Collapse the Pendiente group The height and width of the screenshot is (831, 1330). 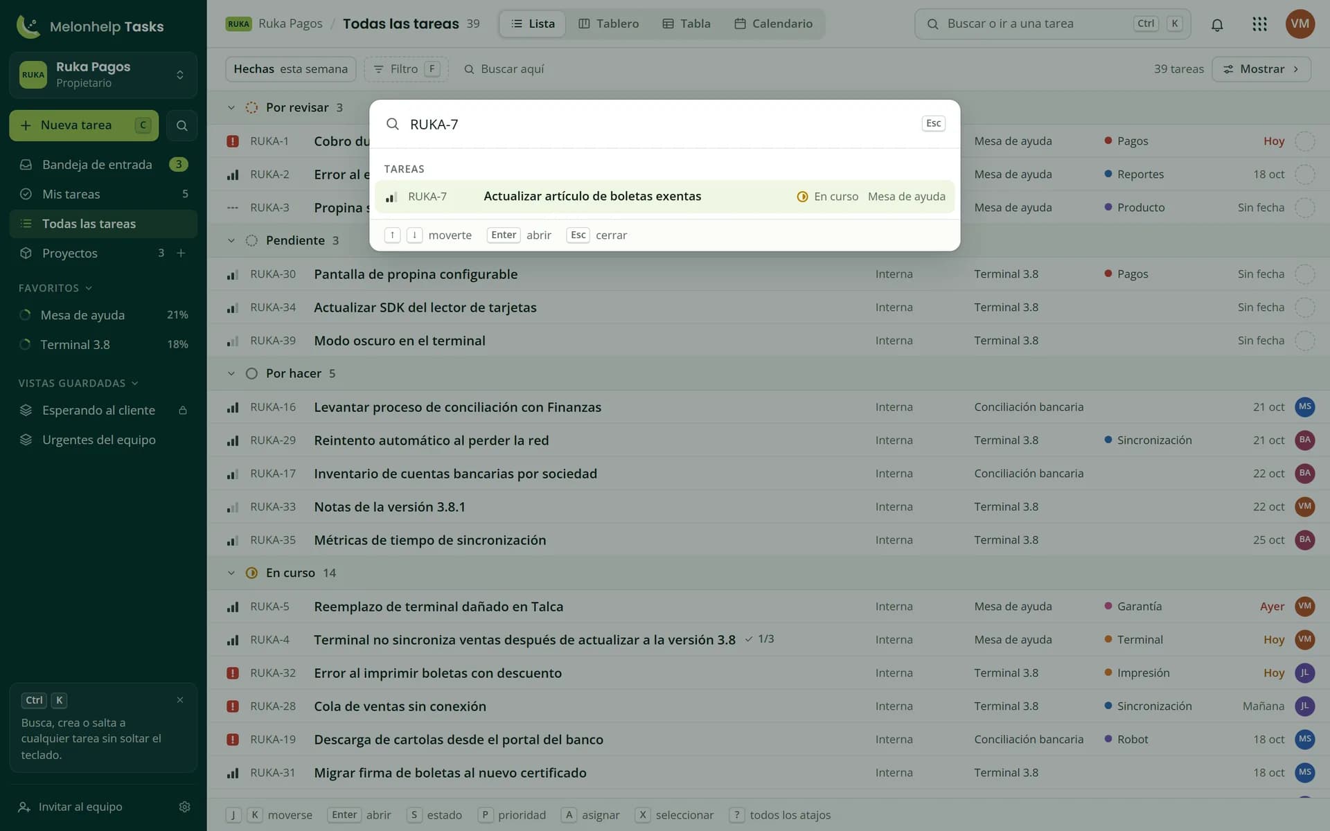click(231, 240)
